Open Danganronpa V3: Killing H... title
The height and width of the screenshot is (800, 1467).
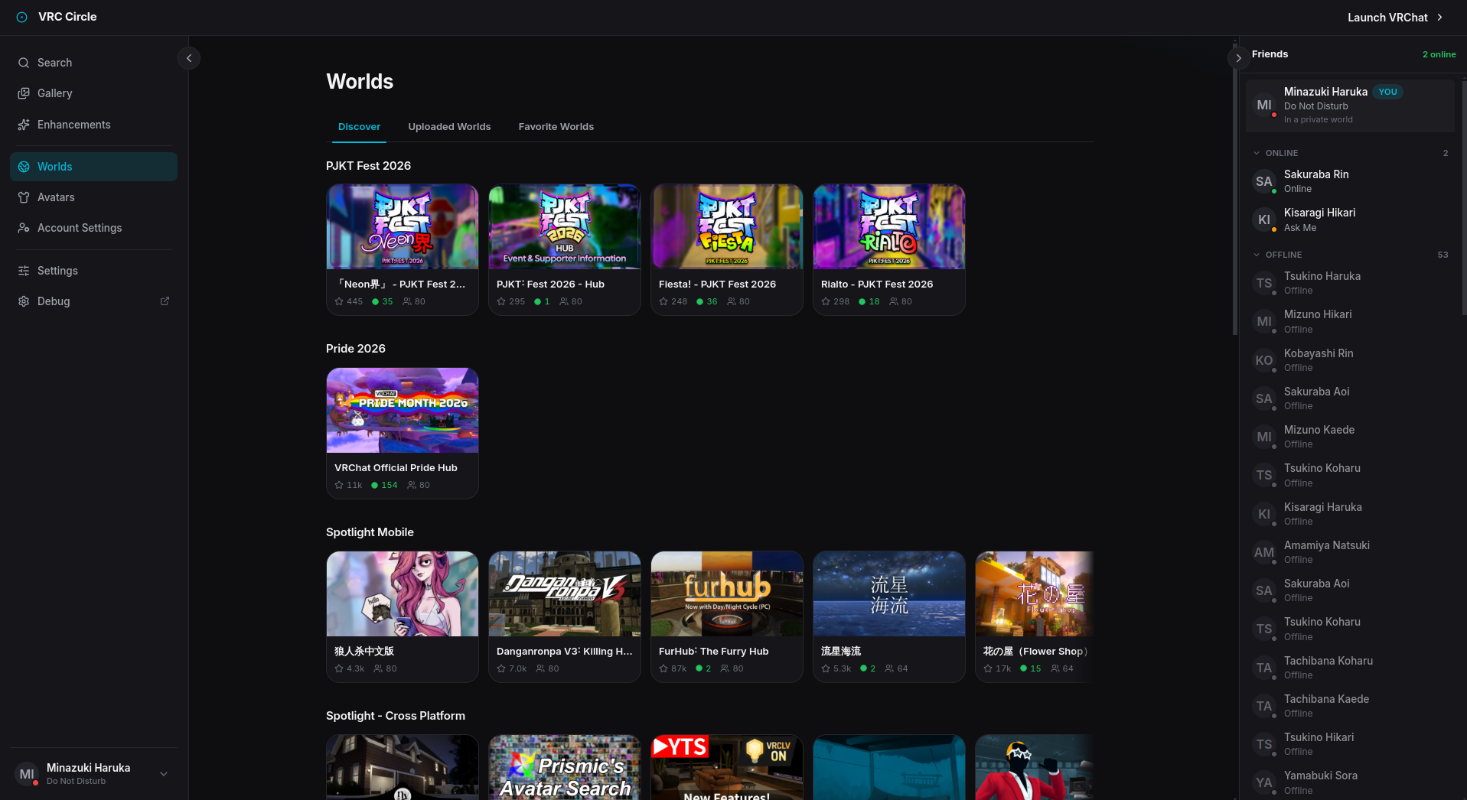[x=564, y=651]
